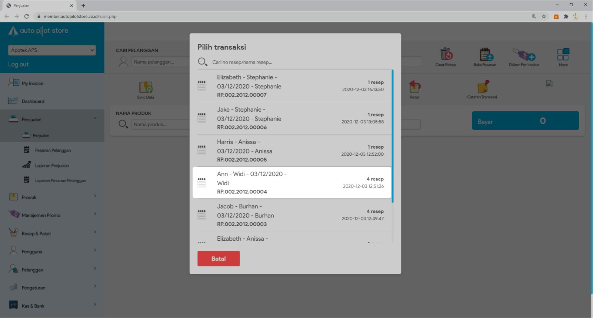The image size is (593, 318).
Task: Click the Clear Rekap trash icon
Action: pos(446,55)
